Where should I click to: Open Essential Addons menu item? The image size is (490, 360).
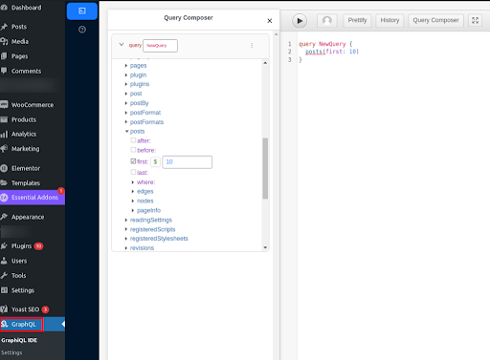(33, 198)
